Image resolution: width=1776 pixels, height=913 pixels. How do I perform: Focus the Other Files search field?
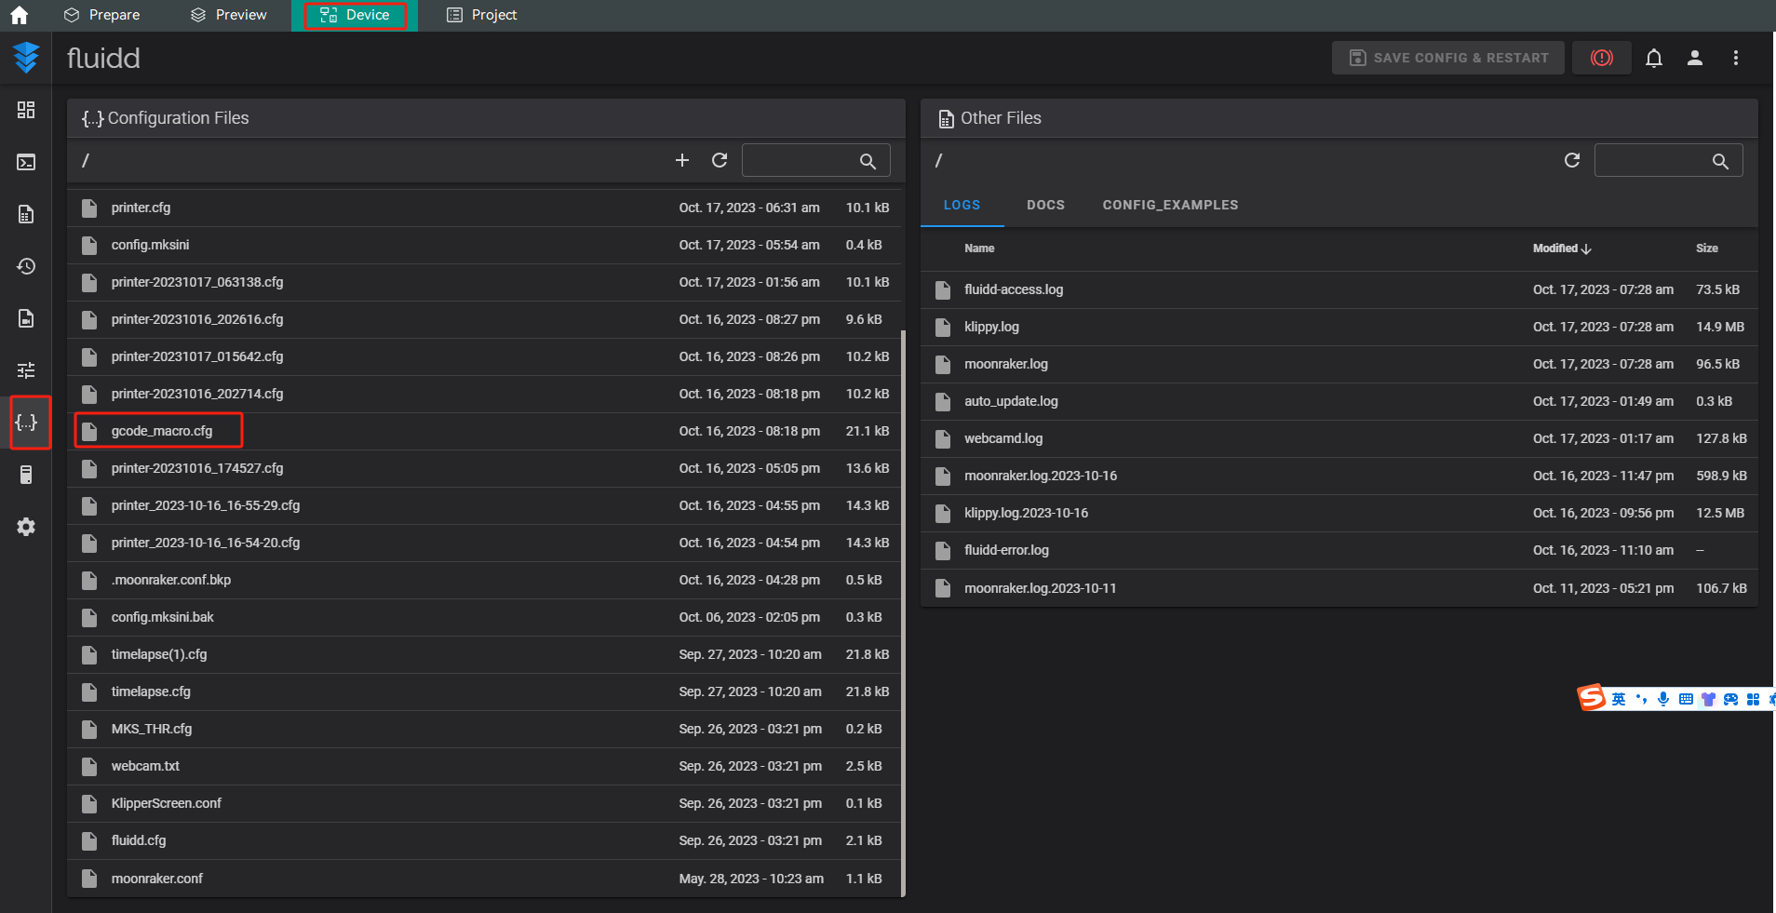[1668, 160]
